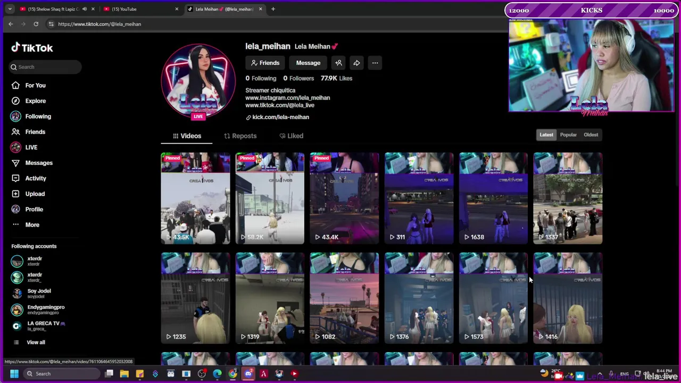The height and width of the screenshot is (383, 681).
Task: Open the video with 1337 views
Action: pyautogui.click(x=568, y=198)
